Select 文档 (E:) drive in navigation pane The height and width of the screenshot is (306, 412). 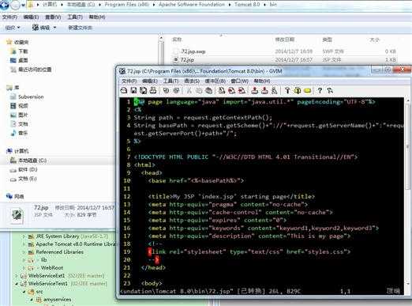coord(28,179)
